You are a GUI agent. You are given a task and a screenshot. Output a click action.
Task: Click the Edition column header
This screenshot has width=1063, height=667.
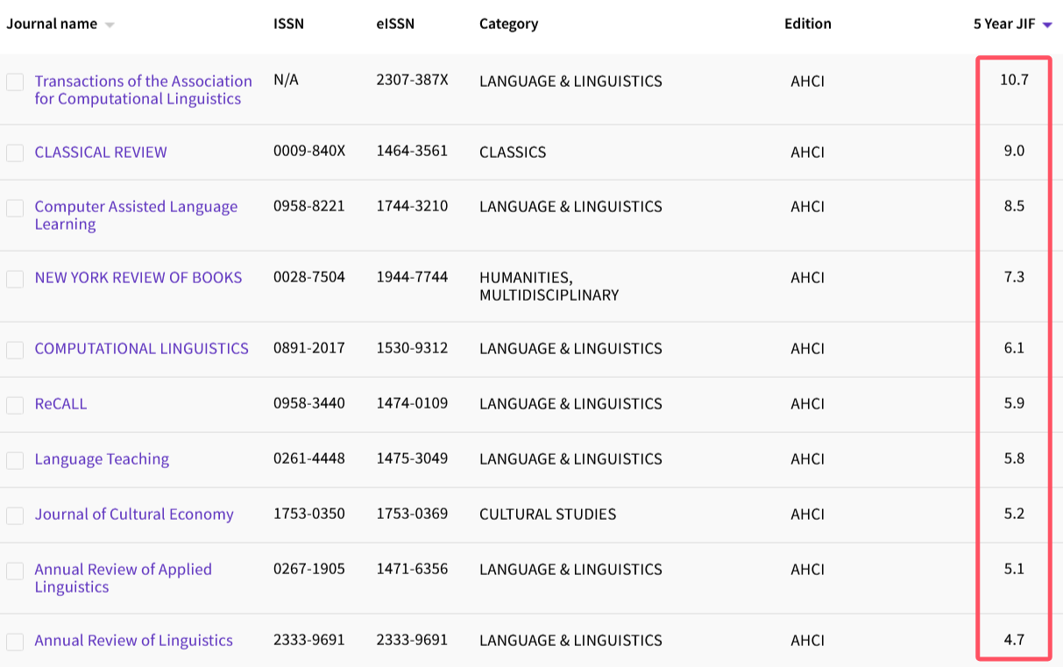[807, 25]
